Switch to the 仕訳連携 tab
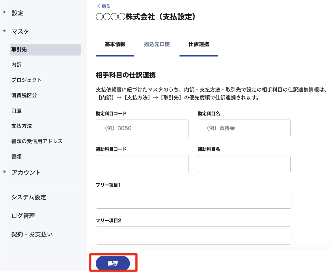Viewport: 331px width, 273px height. pos(199,44)
